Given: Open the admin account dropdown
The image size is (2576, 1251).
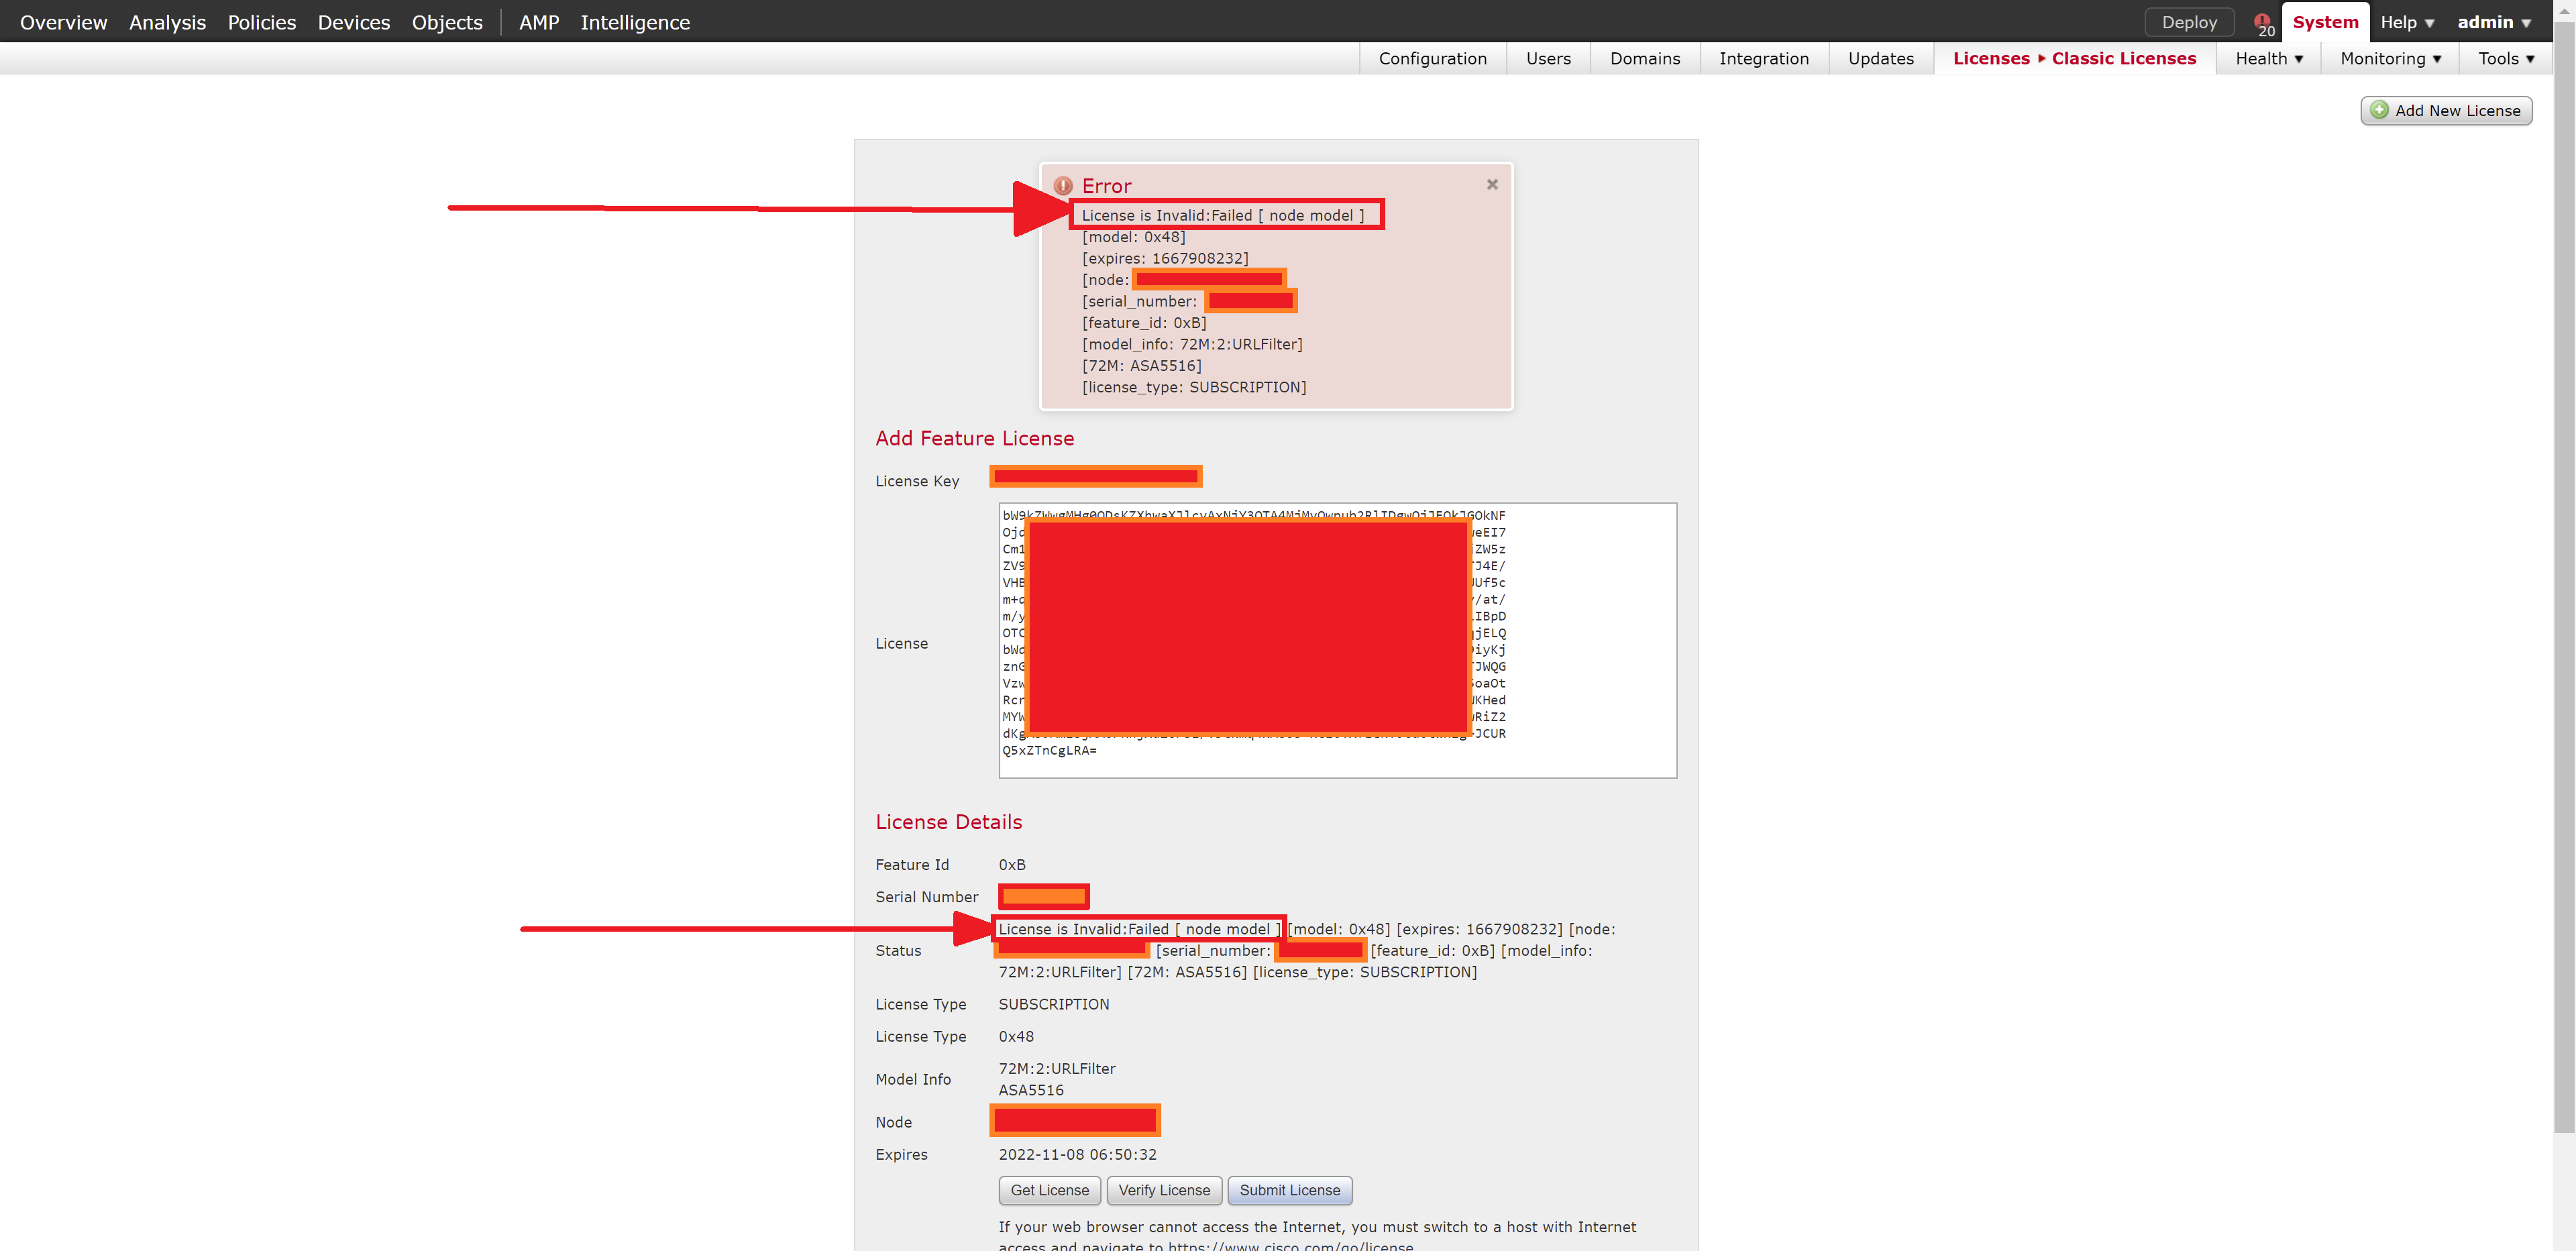Looking at the screenshot, I should coord(2494,21).
